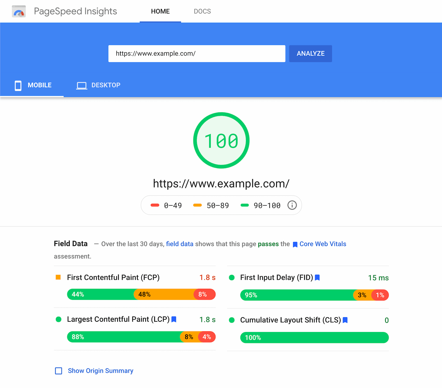Open the HOME tab
Screen dimensions: 442x388
point(160,11)
